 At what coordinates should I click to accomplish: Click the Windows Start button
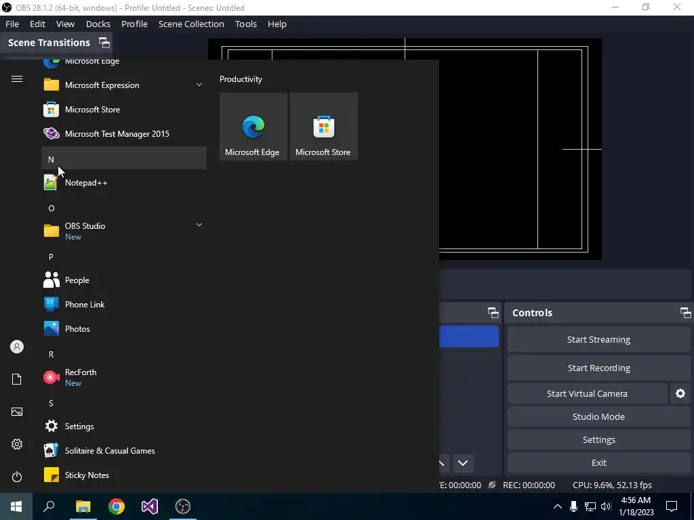point(16,506)
